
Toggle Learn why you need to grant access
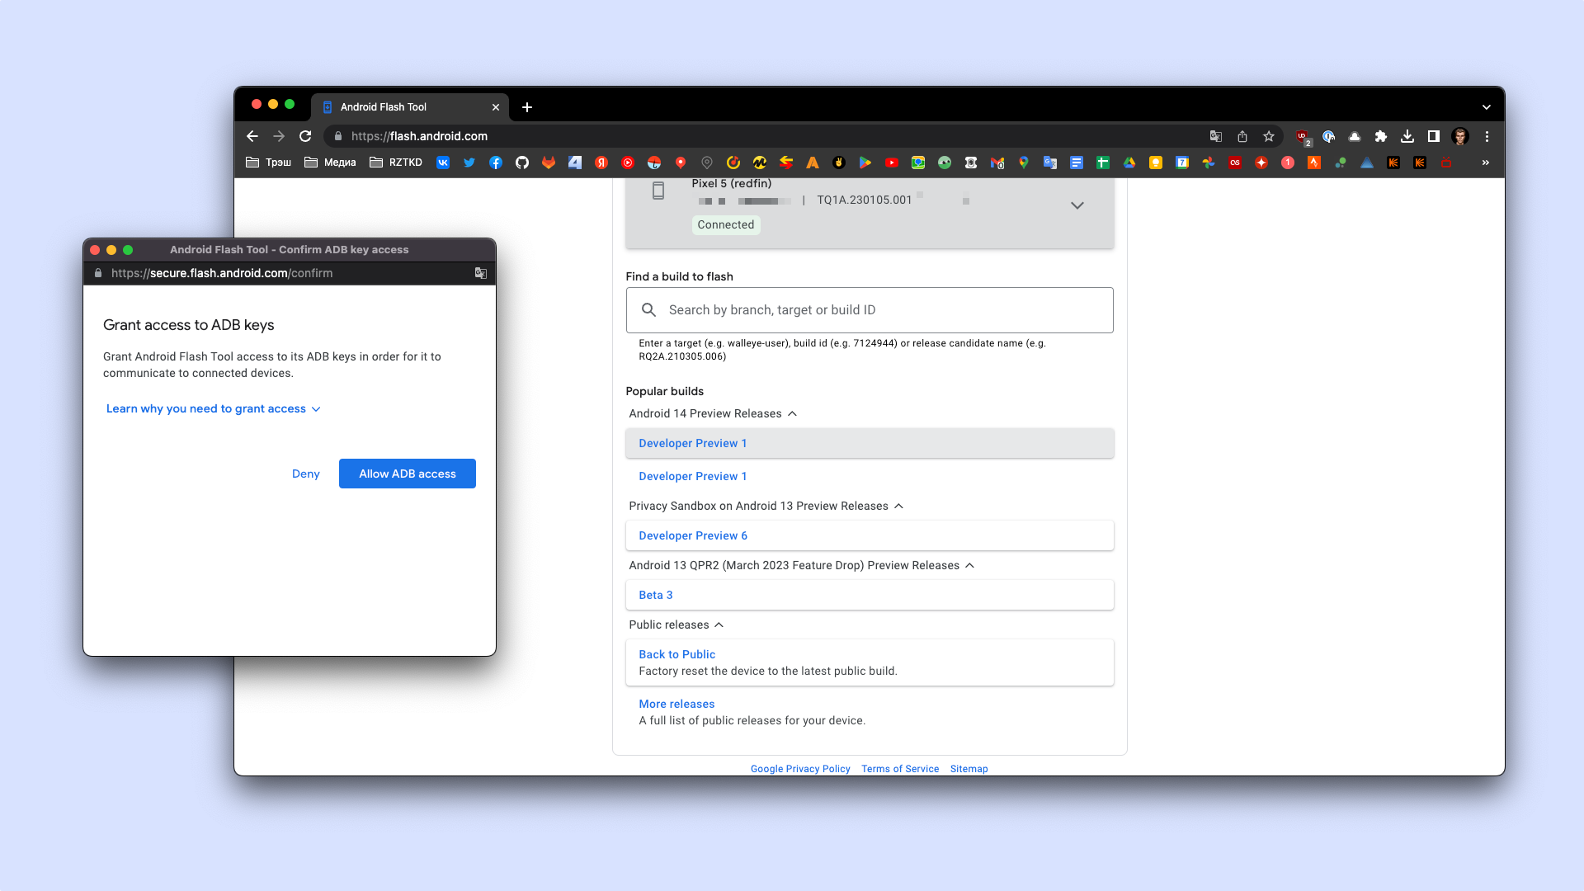(x=213, y=408)
